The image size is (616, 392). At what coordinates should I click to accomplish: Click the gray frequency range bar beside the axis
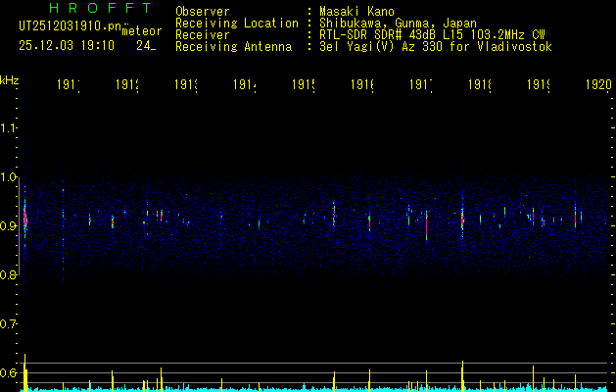[x=20, y=228]
